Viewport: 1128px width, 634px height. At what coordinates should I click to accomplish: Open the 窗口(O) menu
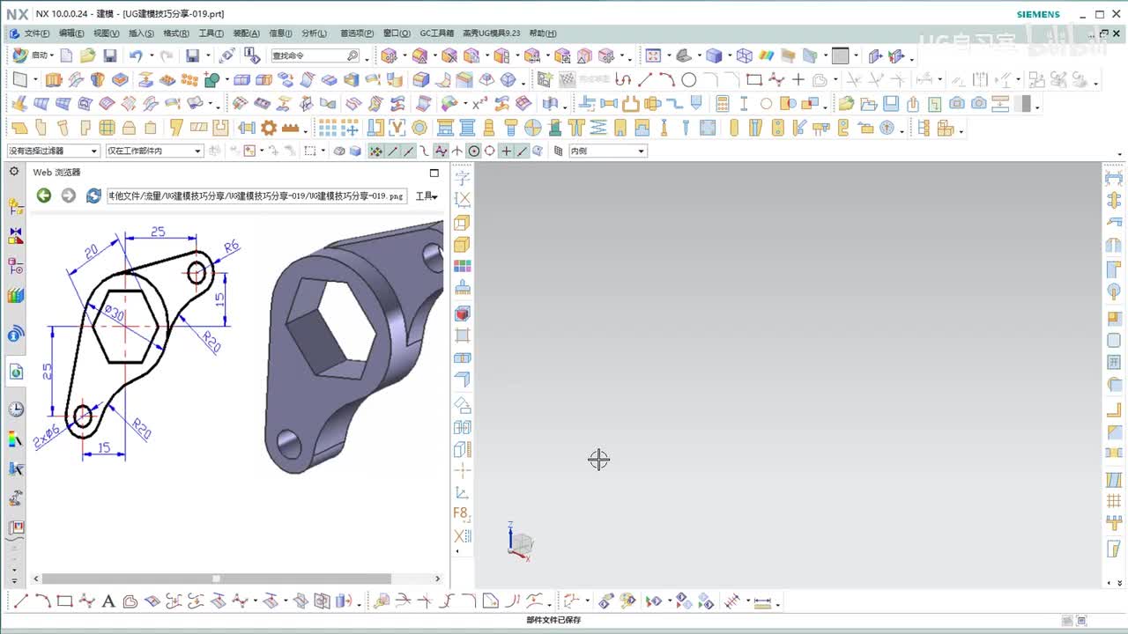(x=397, y=33)
